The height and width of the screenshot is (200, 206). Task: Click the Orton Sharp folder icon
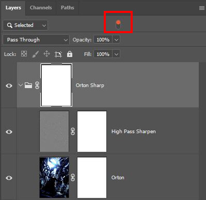coord(28,85)
